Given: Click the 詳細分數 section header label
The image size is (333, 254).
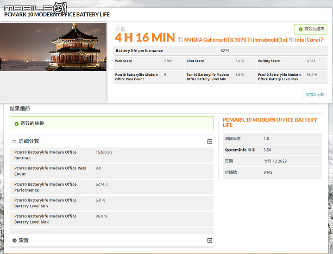Looking at the screenshot, I should tap(29, 141).
